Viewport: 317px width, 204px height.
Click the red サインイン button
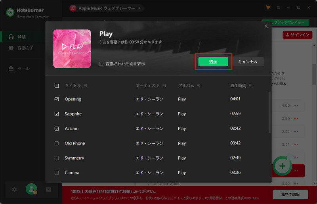pyautogui.click(x=298, y=35)
